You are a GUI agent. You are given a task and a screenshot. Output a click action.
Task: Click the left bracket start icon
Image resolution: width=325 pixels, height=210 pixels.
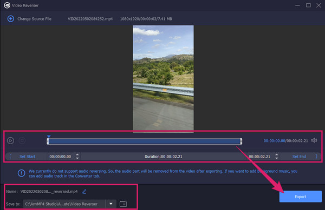(10, 157)
